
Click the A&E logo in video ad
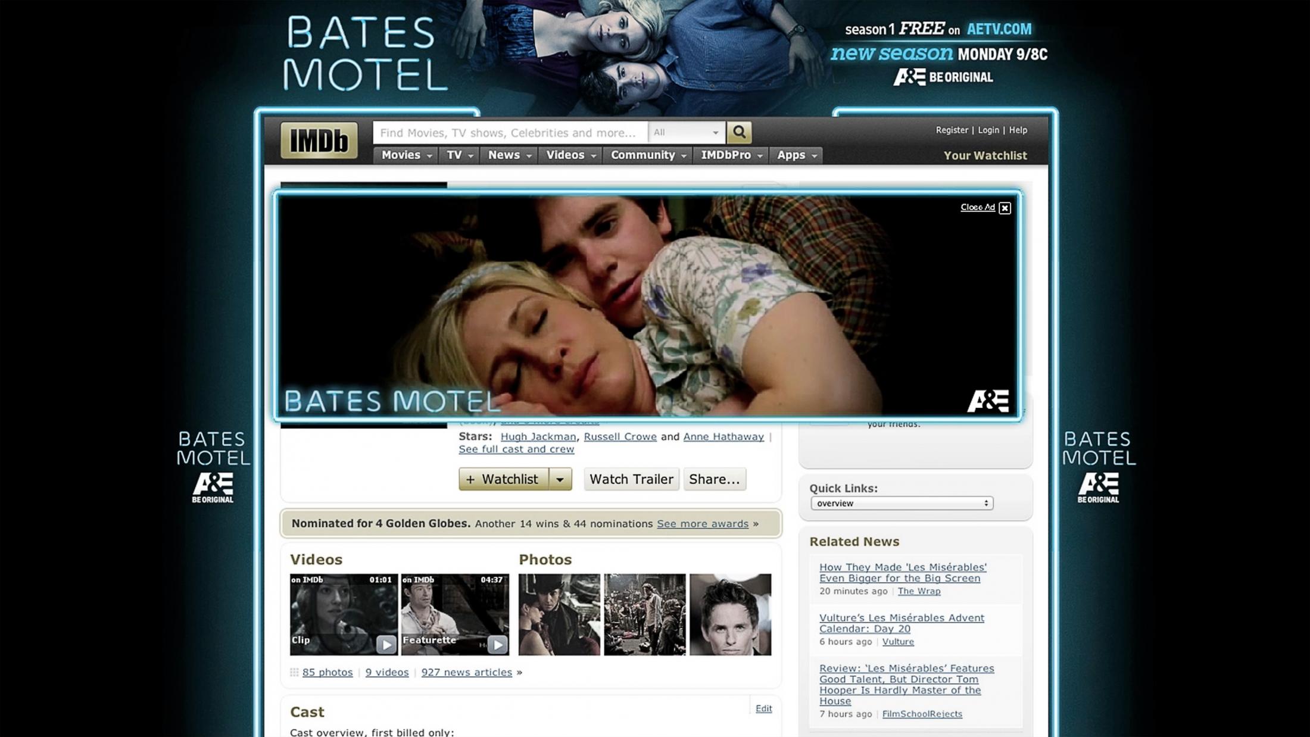click(x=988, y=401)
